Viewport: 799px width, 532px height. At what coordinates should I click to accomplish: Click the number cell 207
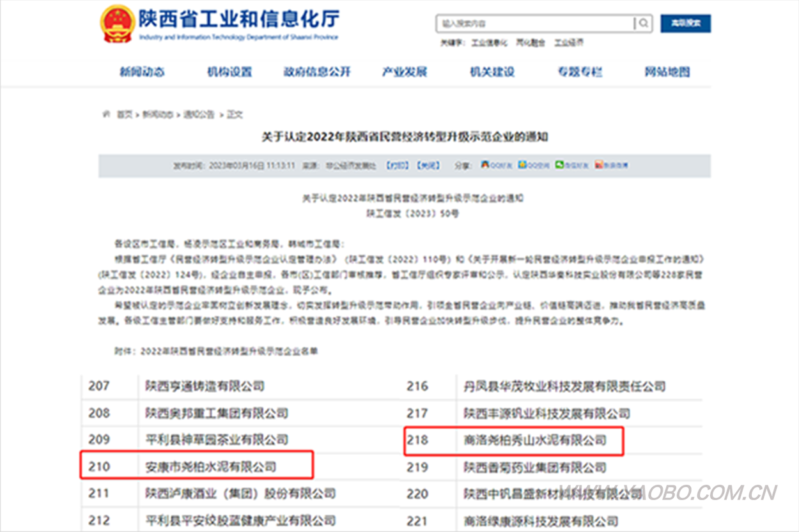[99, 386]
